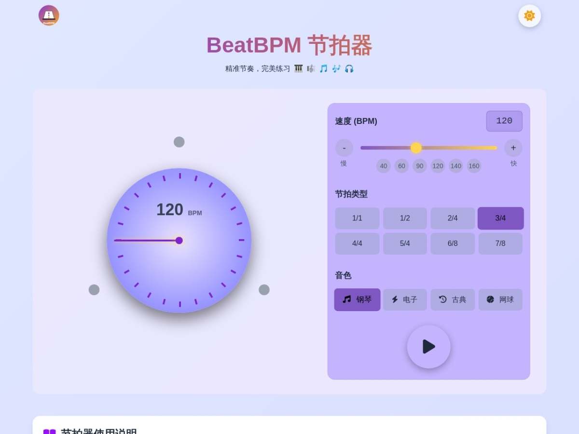Select the 7/8 time signature
Image resolution: width=579 pixels, height=434 pixels.
pos(500,244)
